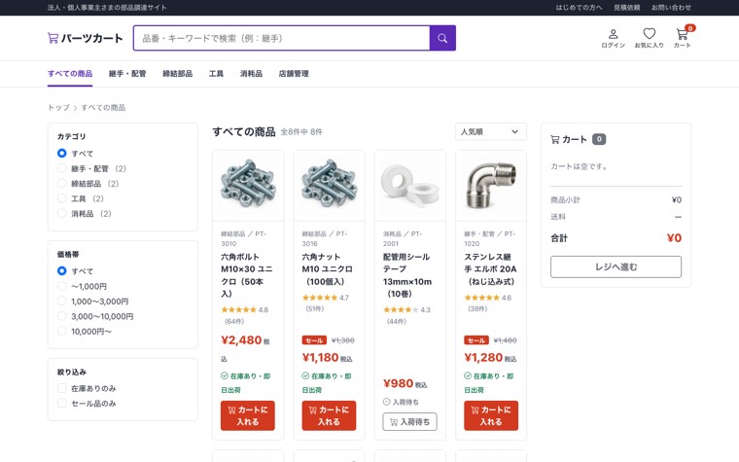Viewport: 739px width, 462px height.
Task: Open 配管用シールテープ 13mm×10m title
Action: click(x=407, y=275)
